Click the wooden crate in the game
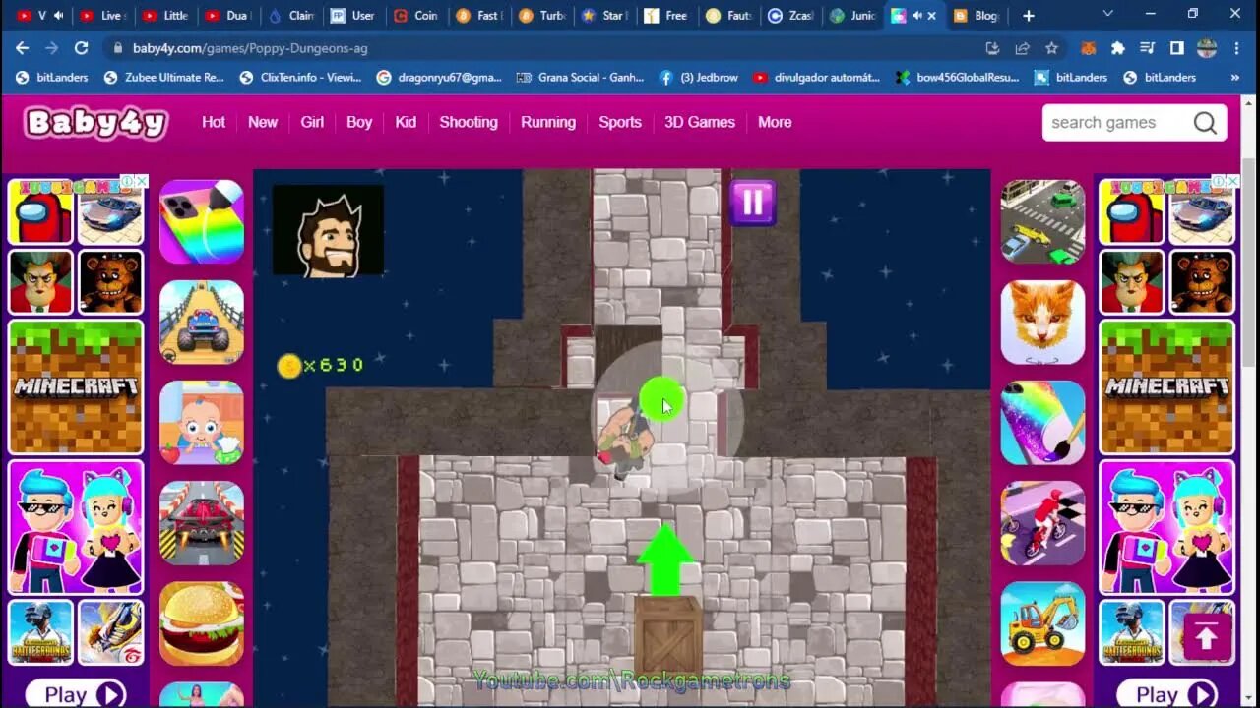The width and height of the screenshot is (1260, 708). pos(668,634)
